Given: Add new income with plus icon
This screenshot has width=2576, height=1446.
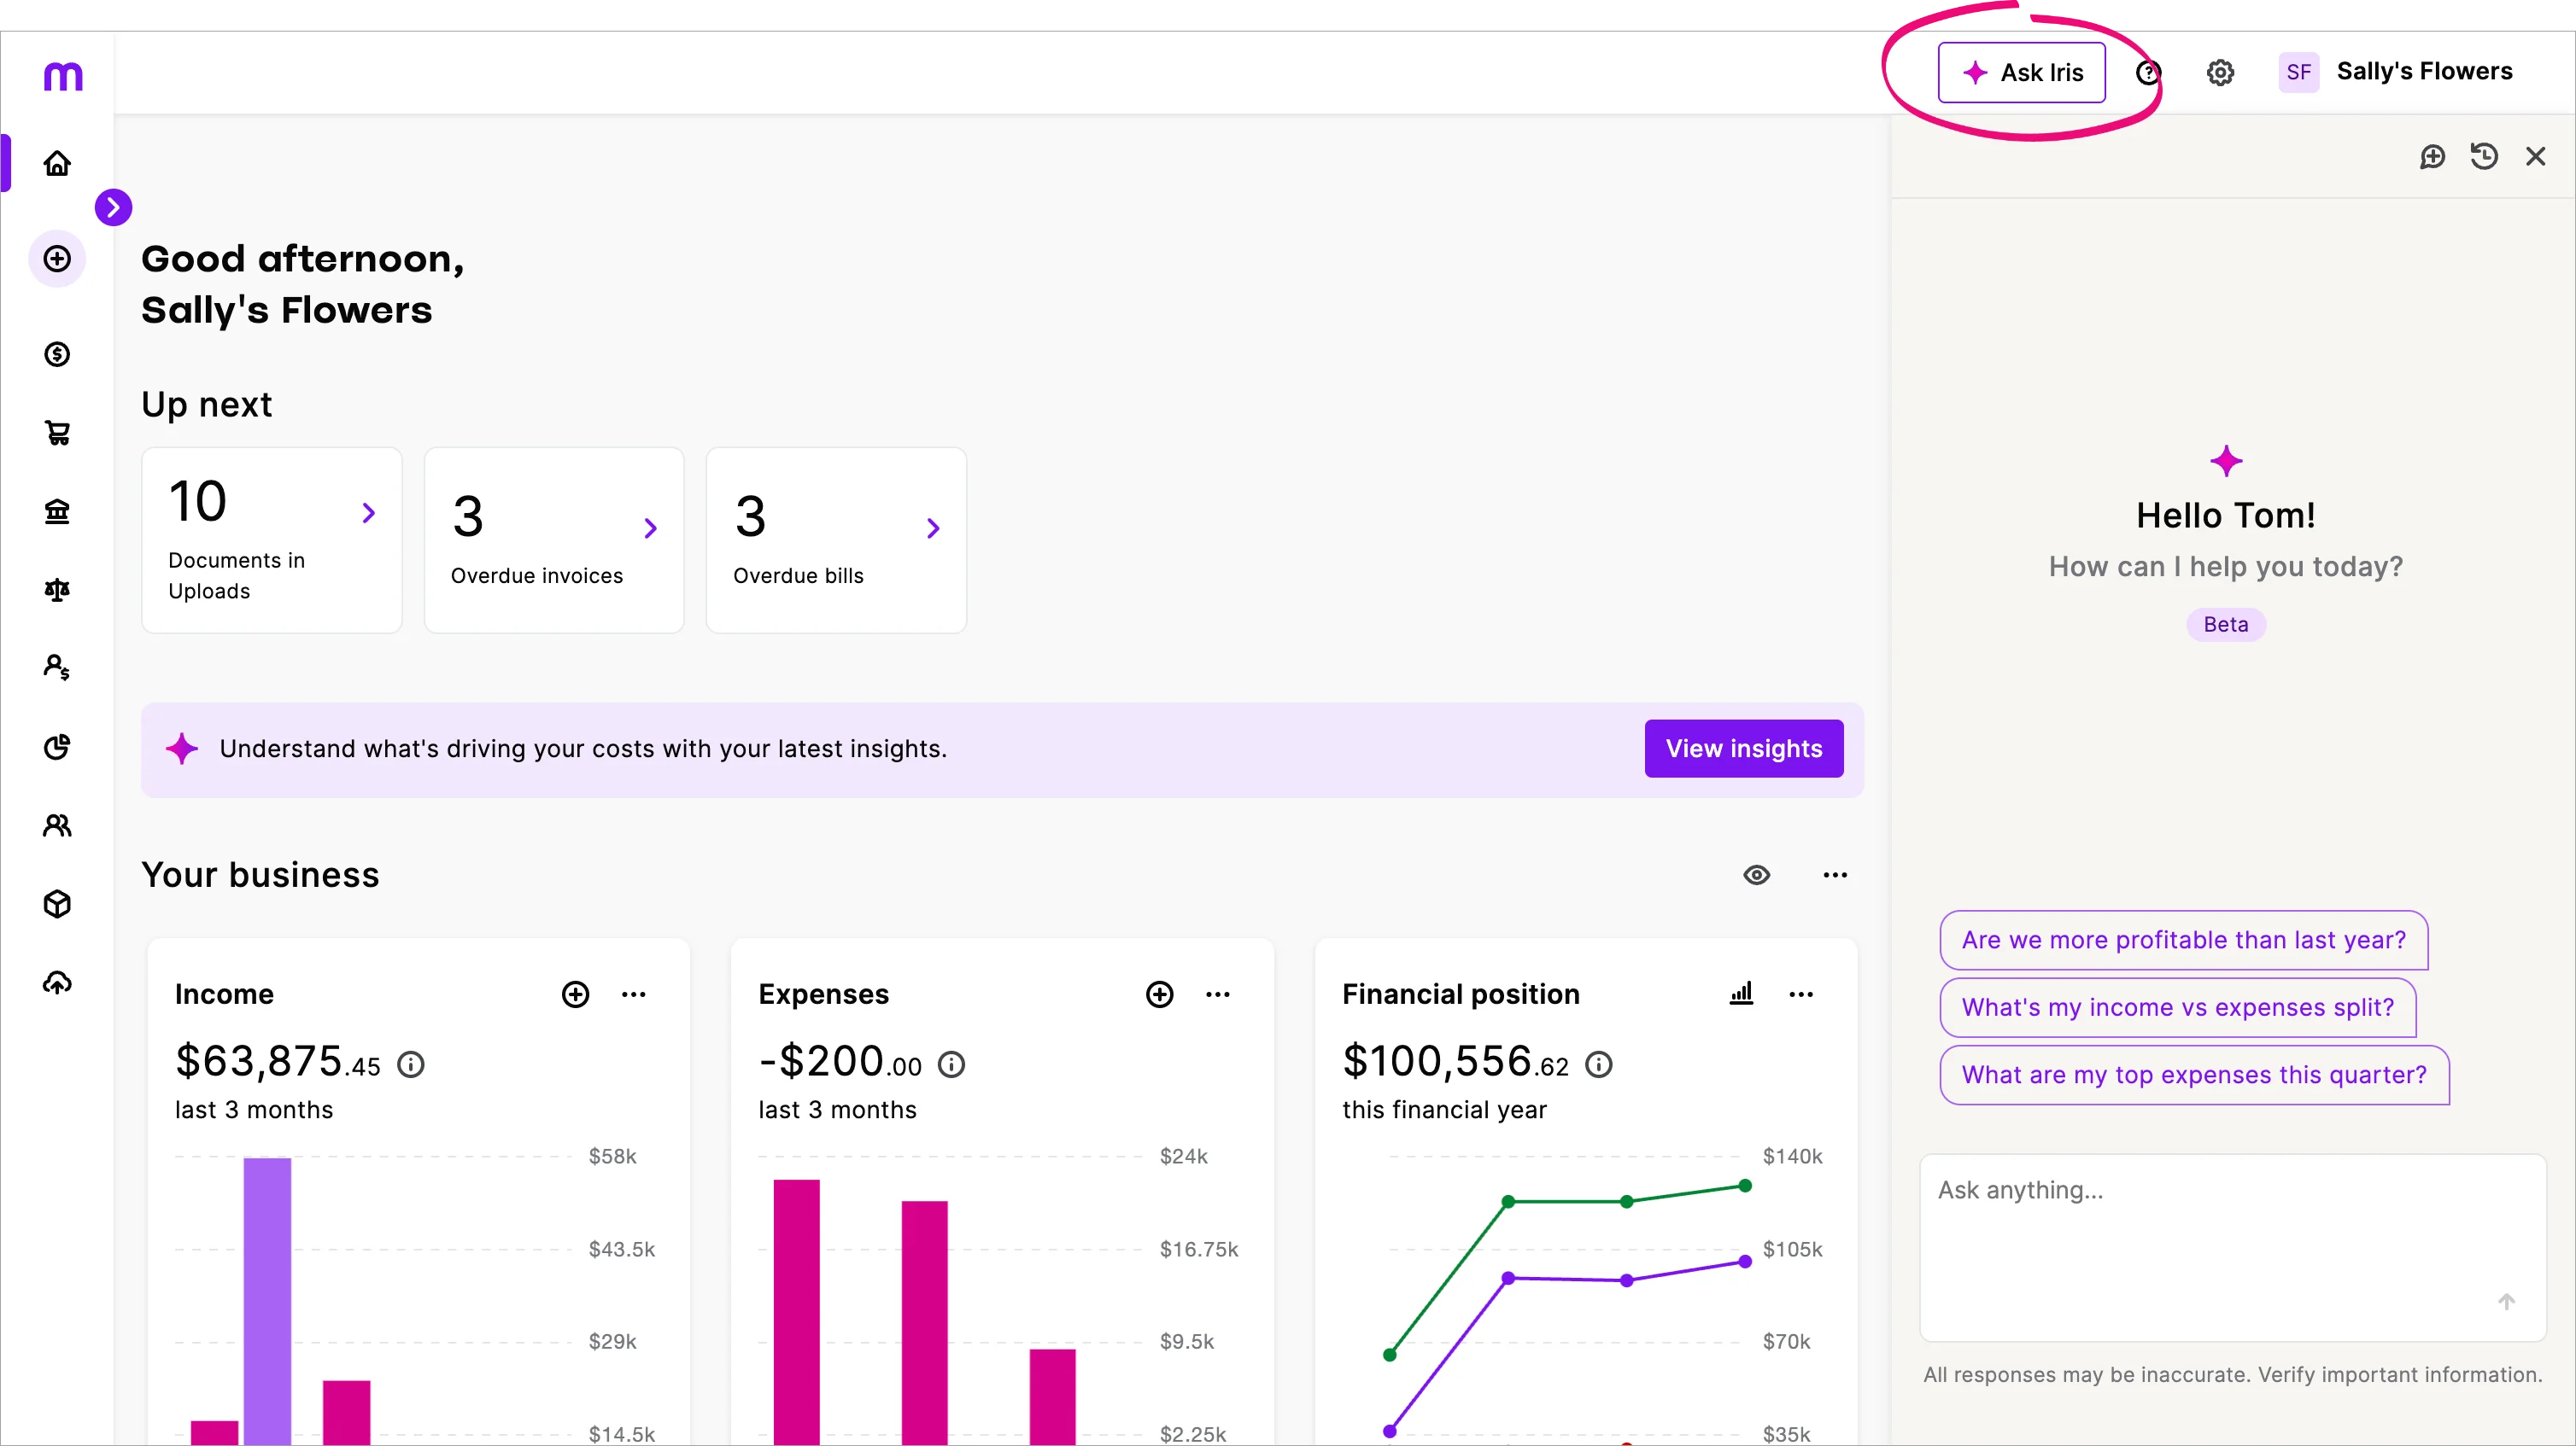Looking at the screenshot, I should pos(576,994).
